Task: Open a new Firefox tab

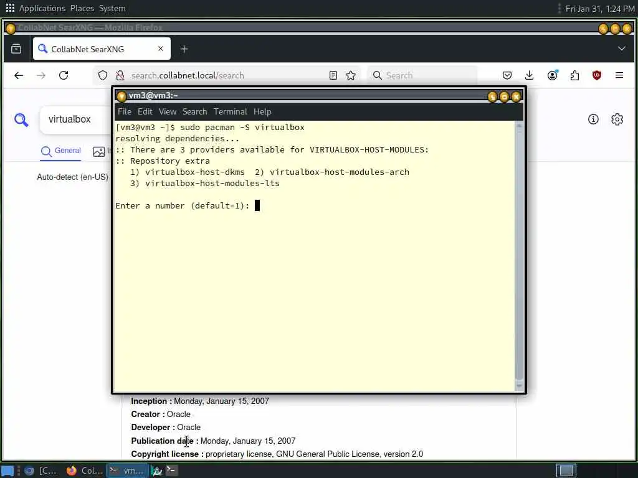Action: (x=184, y=49)
